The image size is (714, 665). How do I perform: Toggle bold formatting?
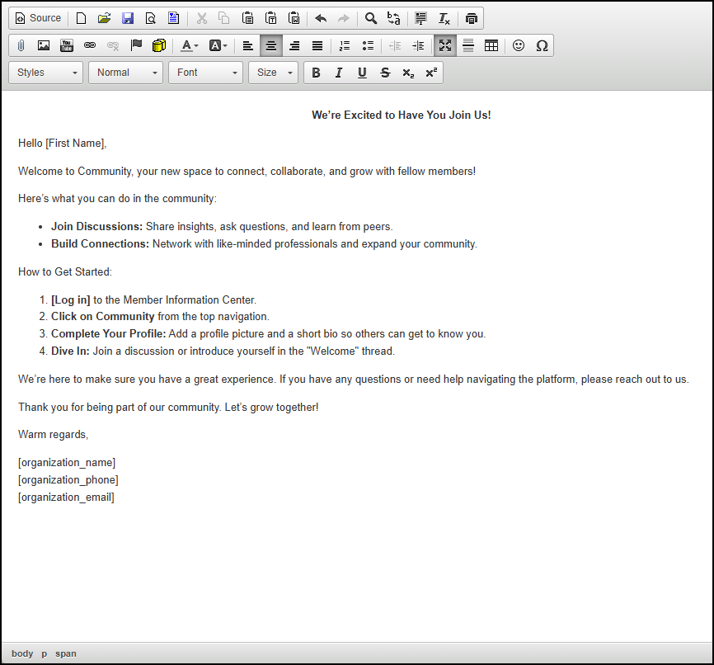coord(316,73)
